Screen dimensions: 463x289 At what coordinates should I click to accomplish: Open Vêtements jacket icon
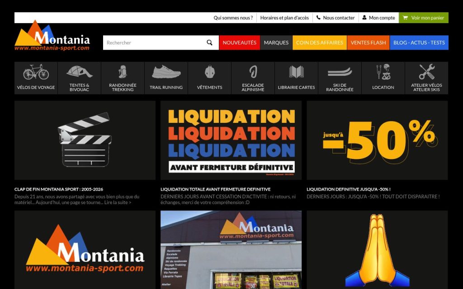pos(210,72)
